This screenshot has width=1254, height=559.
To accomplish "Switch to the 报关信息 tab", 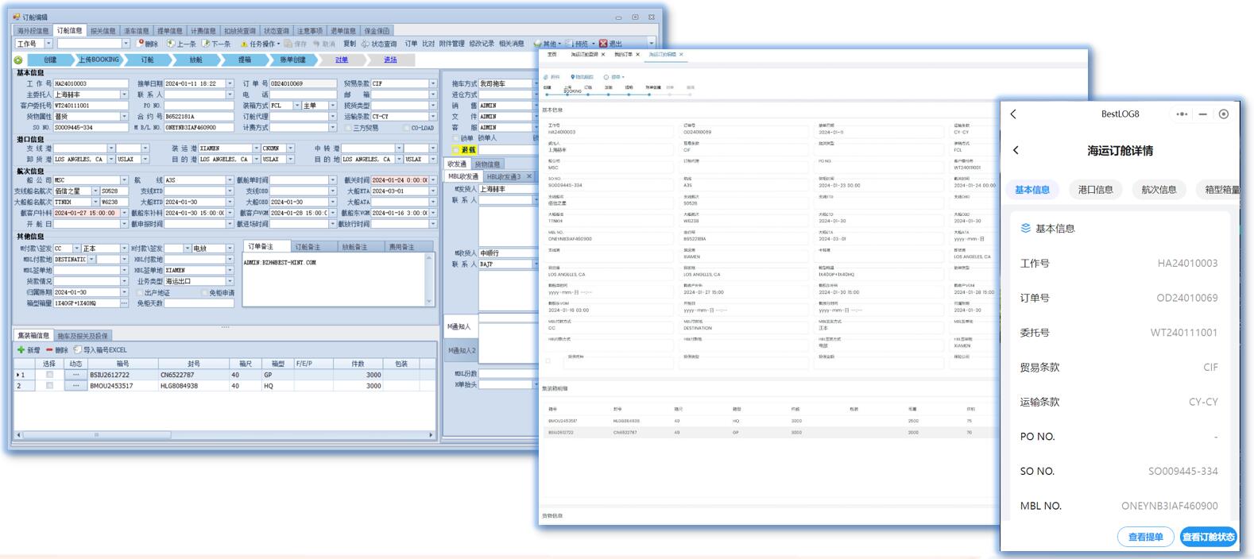I will tap(103, 31).
